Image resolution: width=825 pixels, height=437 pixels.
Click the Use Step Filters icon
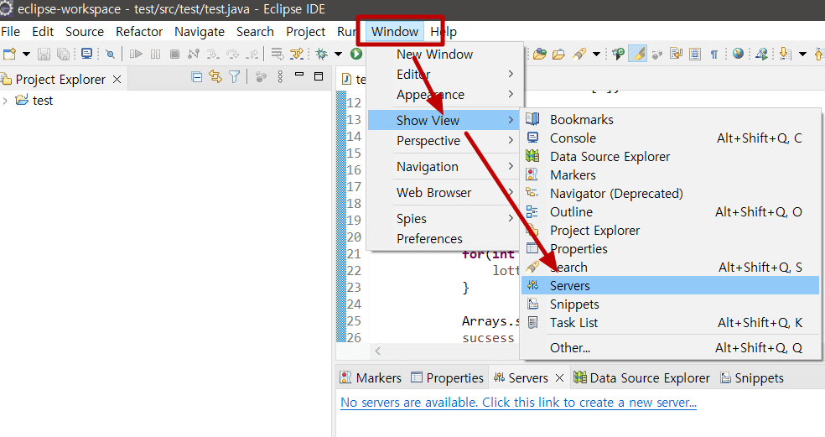pos(297,54)
